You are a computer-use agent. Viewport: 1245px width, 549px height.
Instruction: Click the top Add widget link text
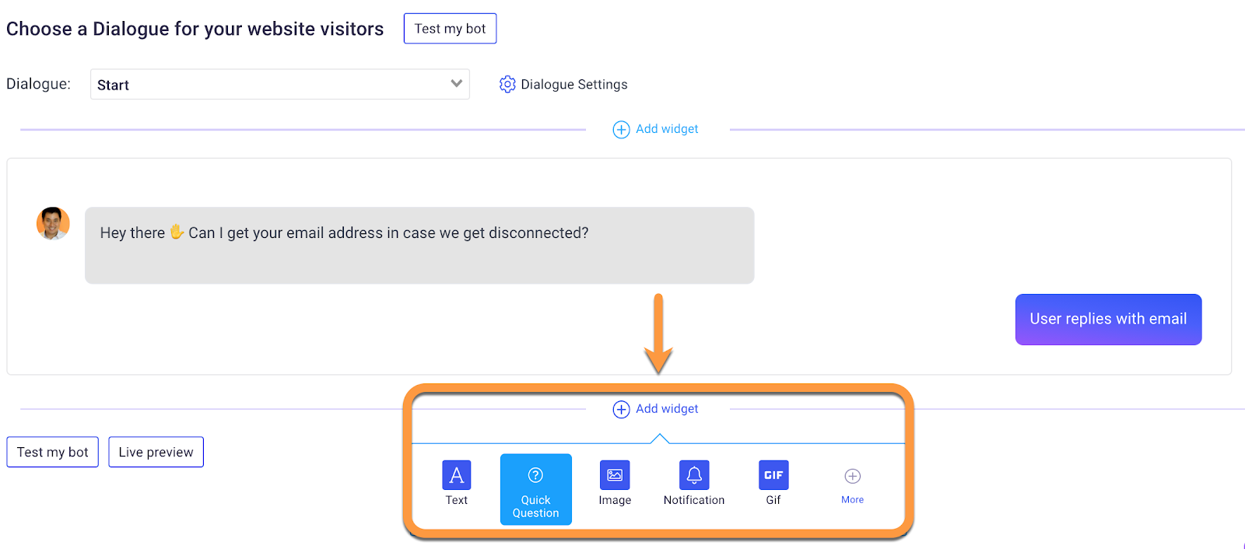tap(667, 129)
